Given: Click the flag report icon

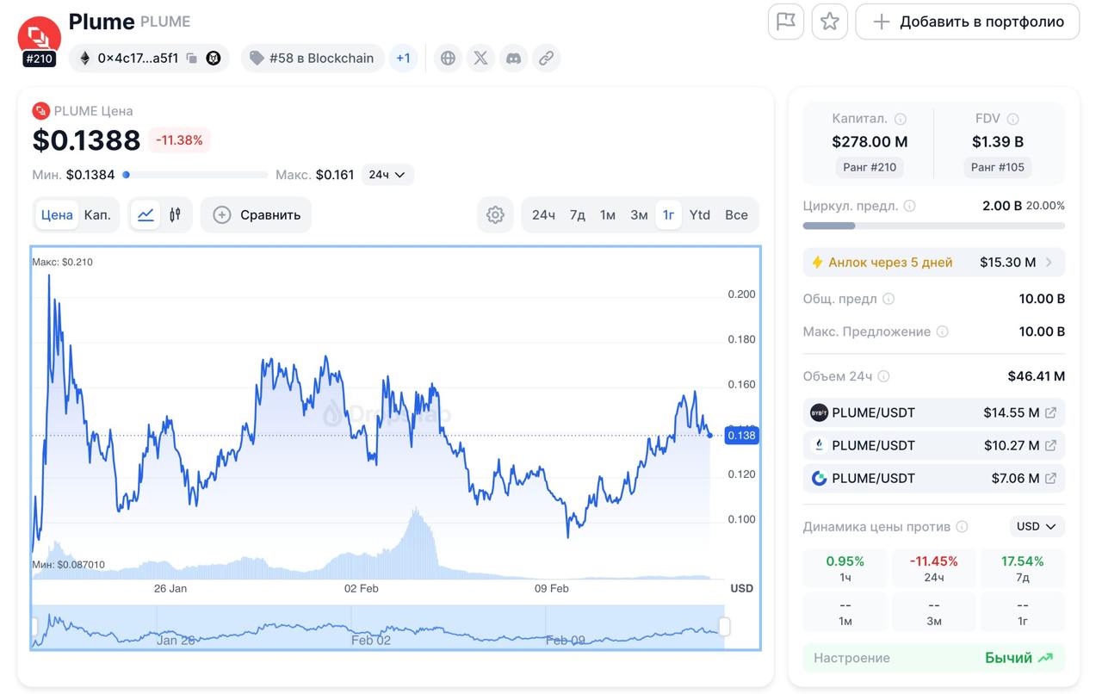Looking at the screenshot, I should [785, 22].
